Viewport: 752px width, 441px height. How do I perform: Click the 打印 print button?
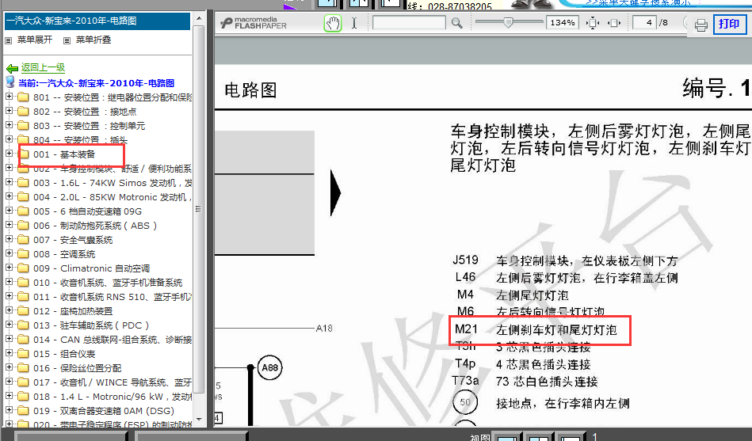coord(730,24)
